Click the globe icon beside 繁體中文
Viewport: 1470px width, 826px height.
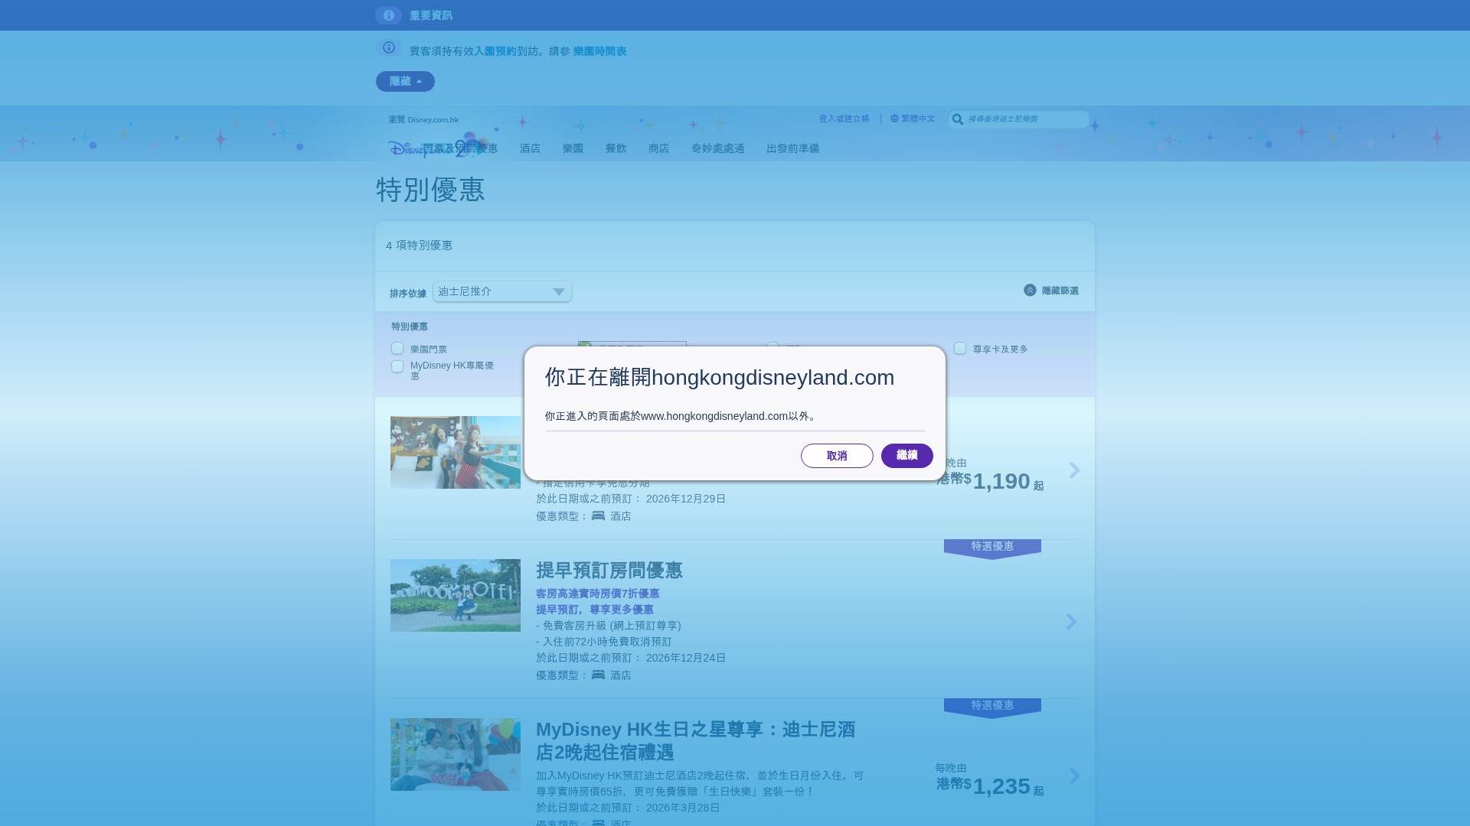894,119
